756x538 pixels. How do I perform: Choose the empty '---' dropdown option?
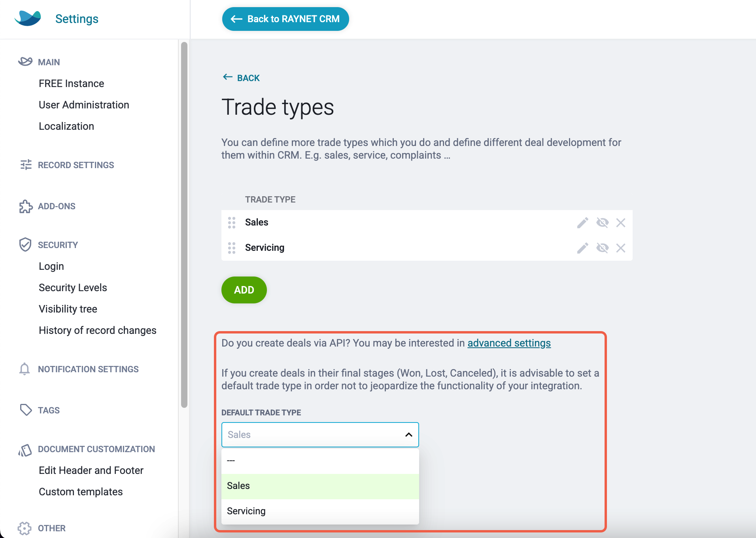320,461
